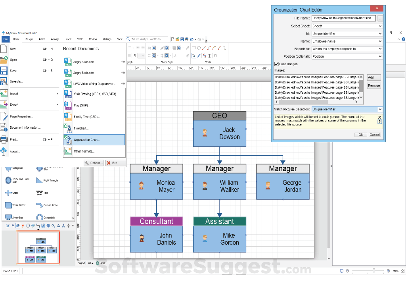This screenshot has width=406, height=305.
Task: Click the File Name input field
Action: 344,18
